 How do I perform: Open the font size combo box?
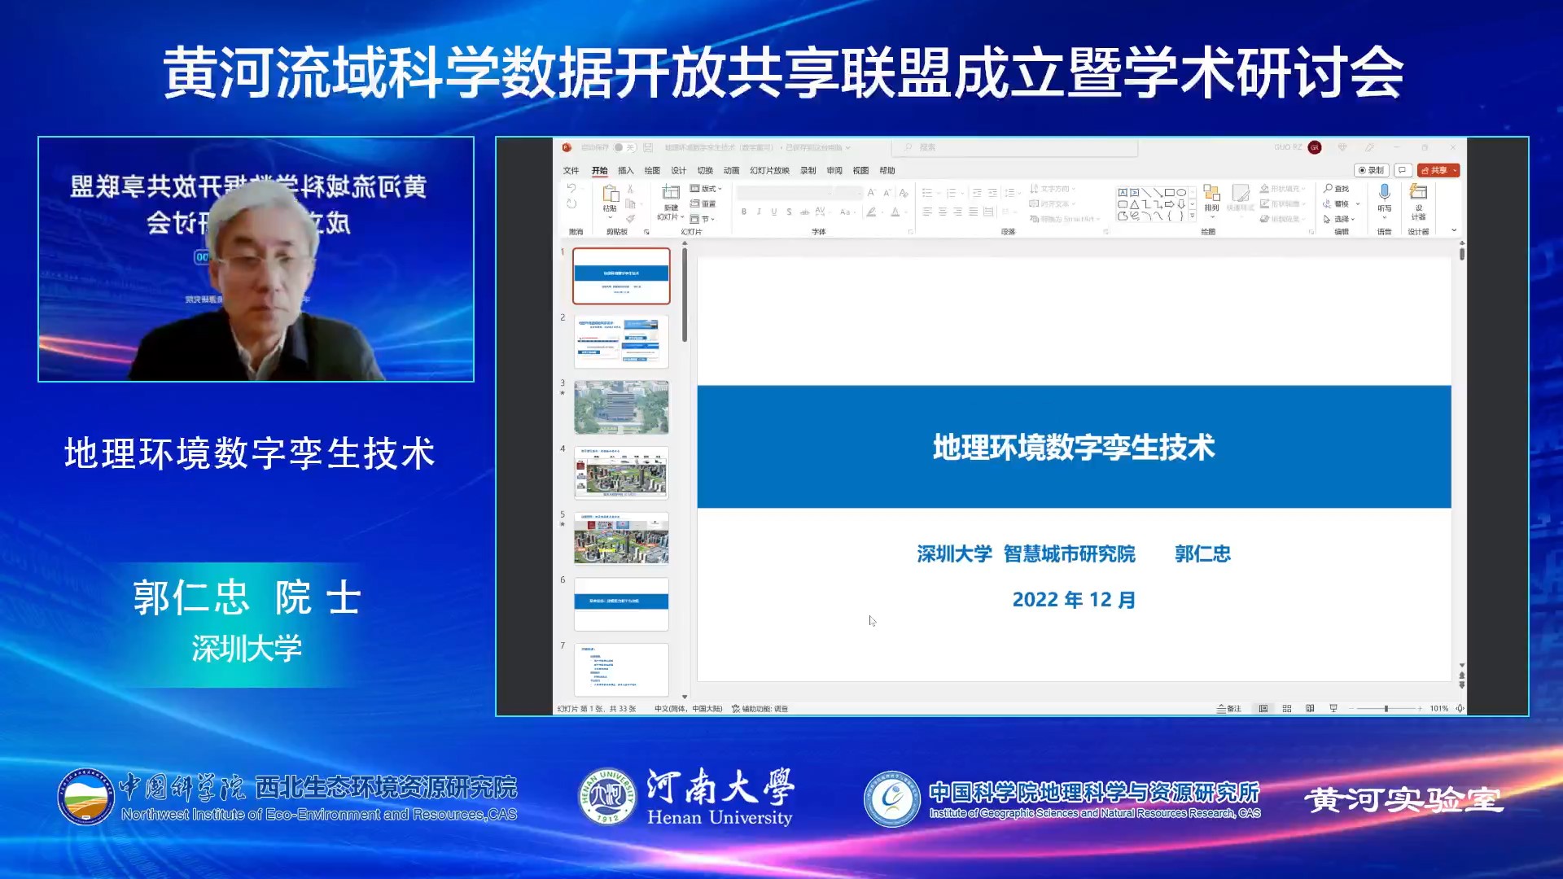(848, 193)
